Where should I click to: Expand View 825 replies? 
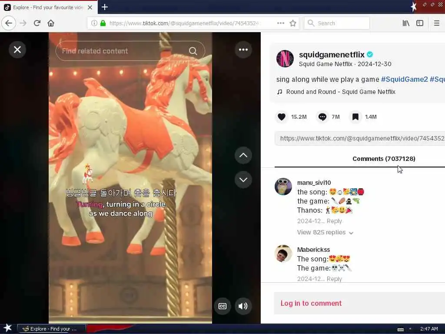325,232
